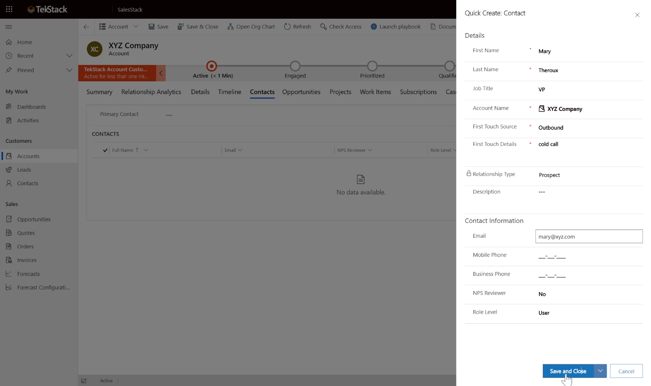Open the Full Name column dropdown
The height and width of the screenshot is (386, 651).
tap(146, 150)
